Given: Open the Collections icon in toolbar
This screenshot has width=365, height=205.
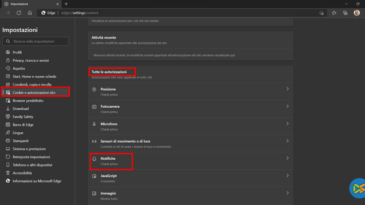Looking at the screenshot, I should tap(345, 13).
